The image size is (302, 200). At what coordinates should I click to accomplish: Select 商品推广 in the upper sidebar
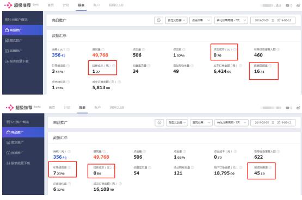coord(22,30)
